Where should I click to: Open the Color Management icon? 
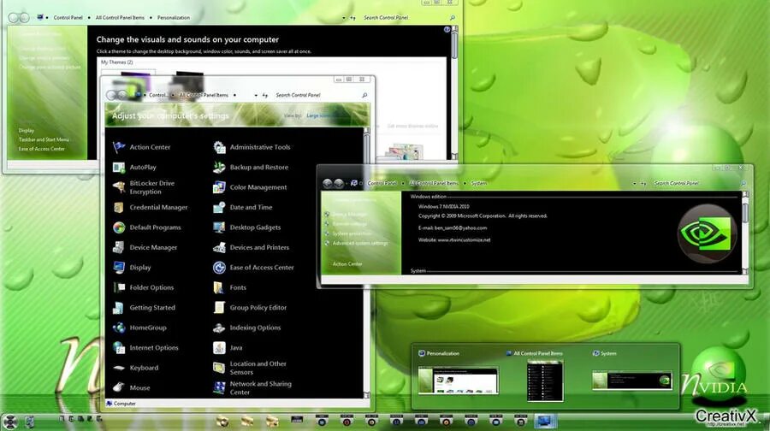219,187
